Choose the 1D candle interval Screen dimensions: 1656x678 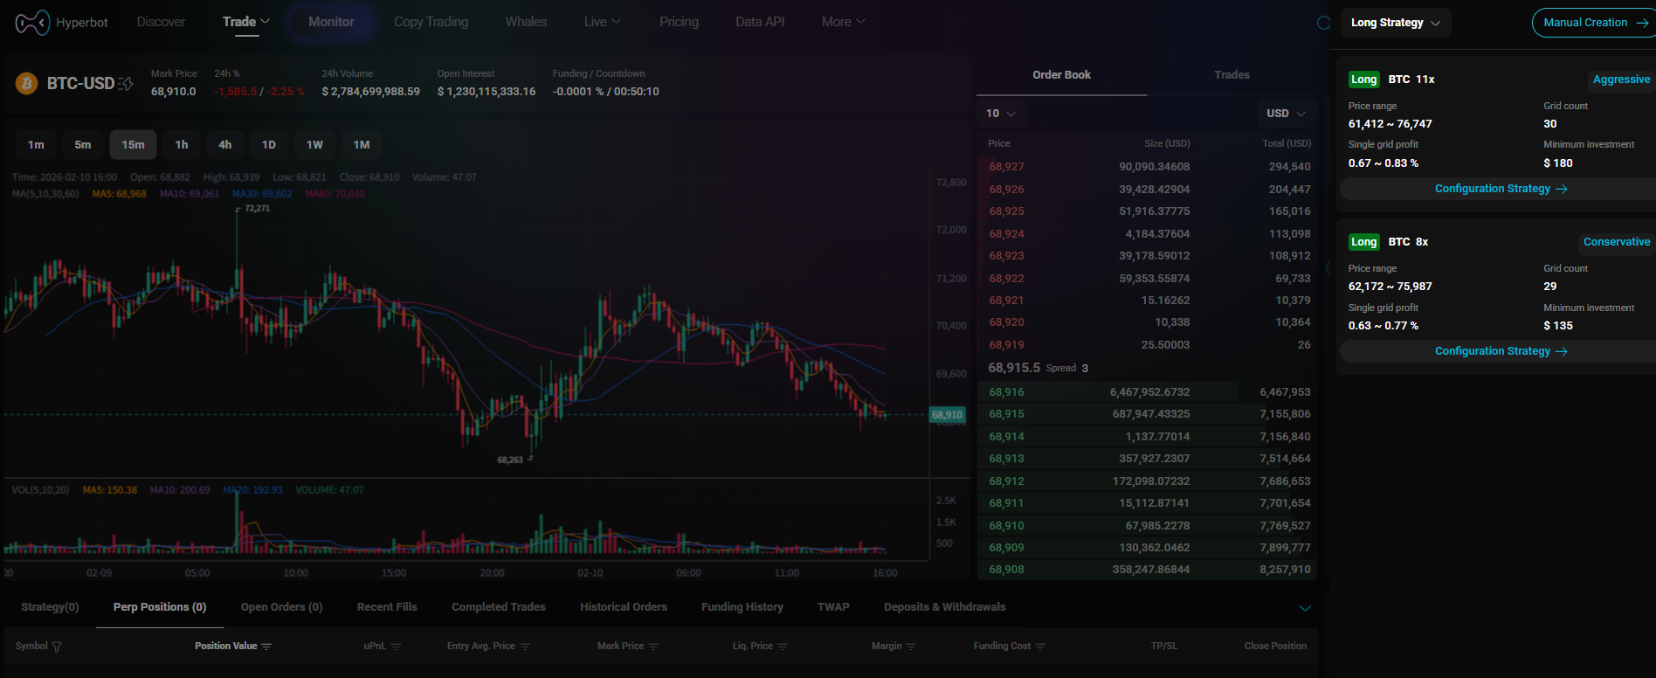[269, 145]
